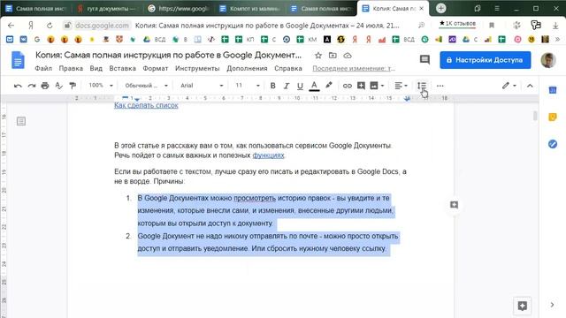Click the Explore button at bottom right
The width and height of the screenshot is (566, 318).
click(523, 306)
